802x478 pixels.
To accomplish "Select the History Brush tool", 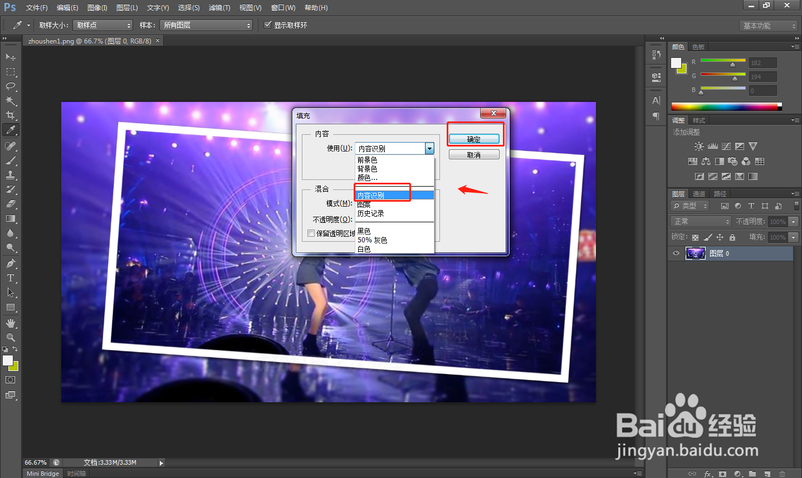I will 11,189.
